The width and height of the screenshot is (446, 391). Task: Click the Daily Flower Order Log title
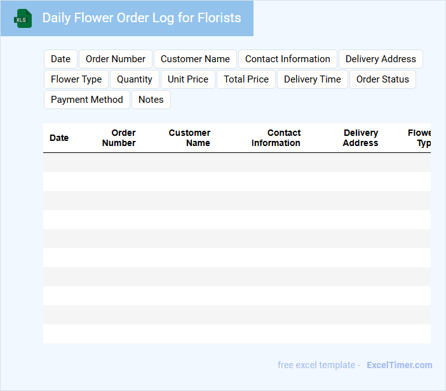pyautogui.click(x=142, y=18)
